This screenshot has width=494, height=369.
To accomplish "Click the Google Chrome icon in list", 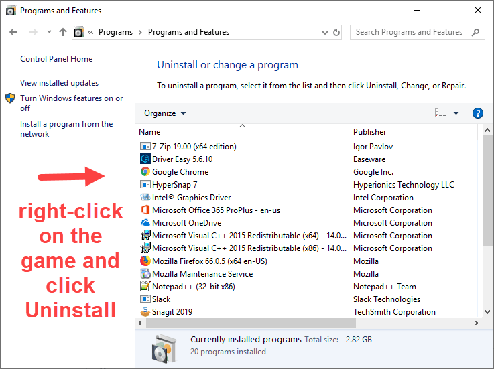I will point(145,172).
